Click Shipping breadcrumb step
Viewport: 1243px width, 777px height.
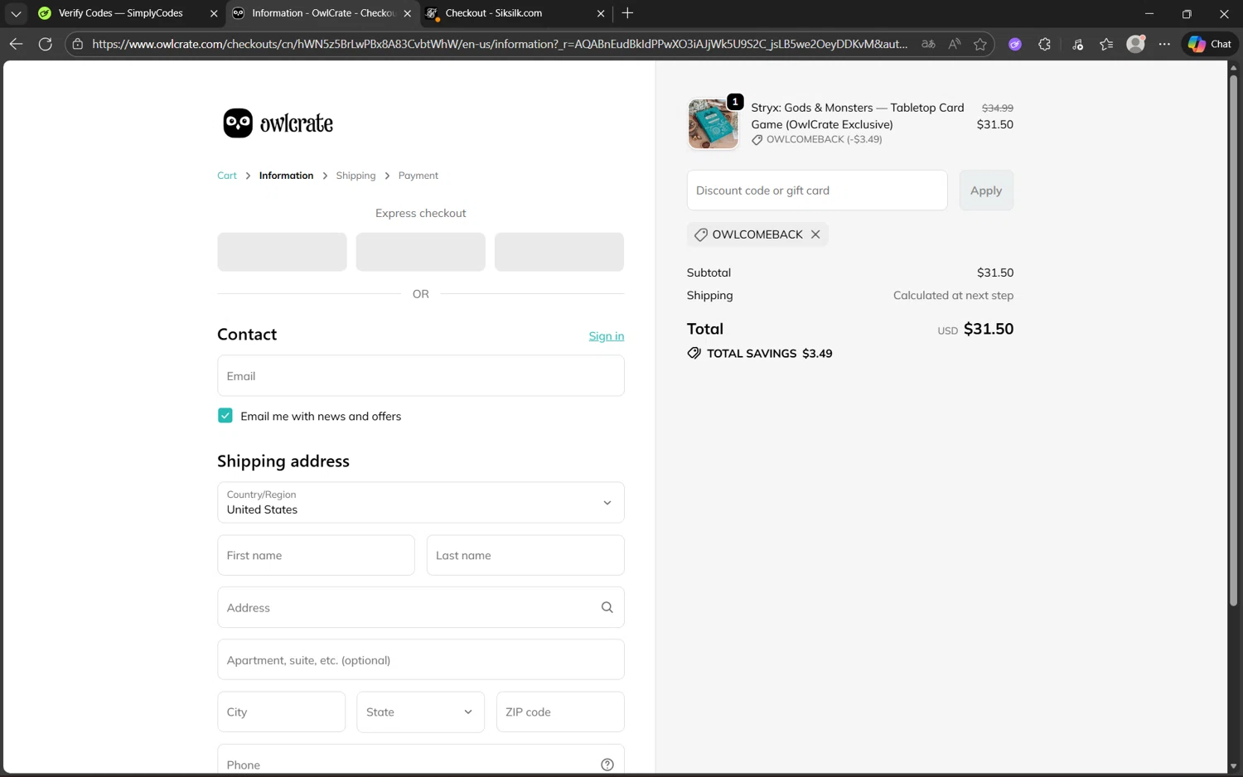[x=355, y=176]
